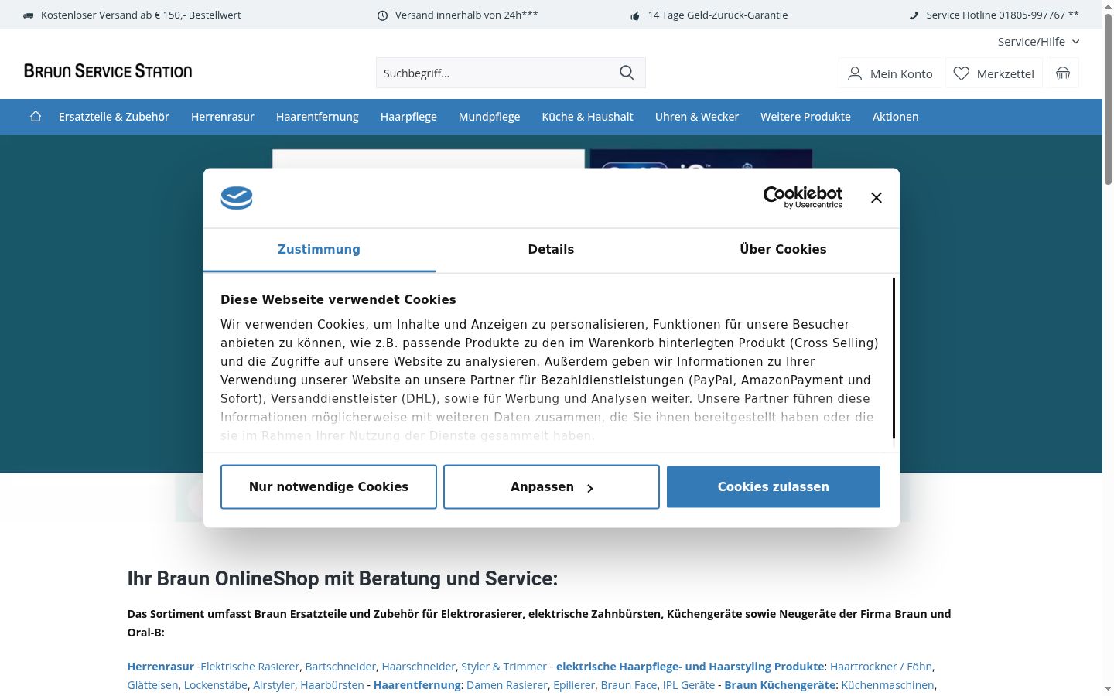Open the Über Cookies tab

click(x=783, y=249)
